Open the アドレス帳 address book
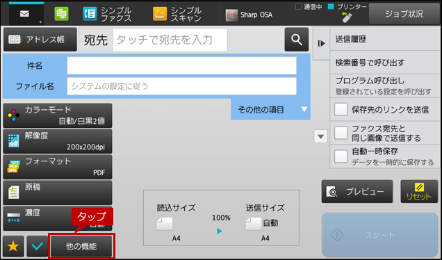This screenshot has width=442, height=260. coord(40,40)
